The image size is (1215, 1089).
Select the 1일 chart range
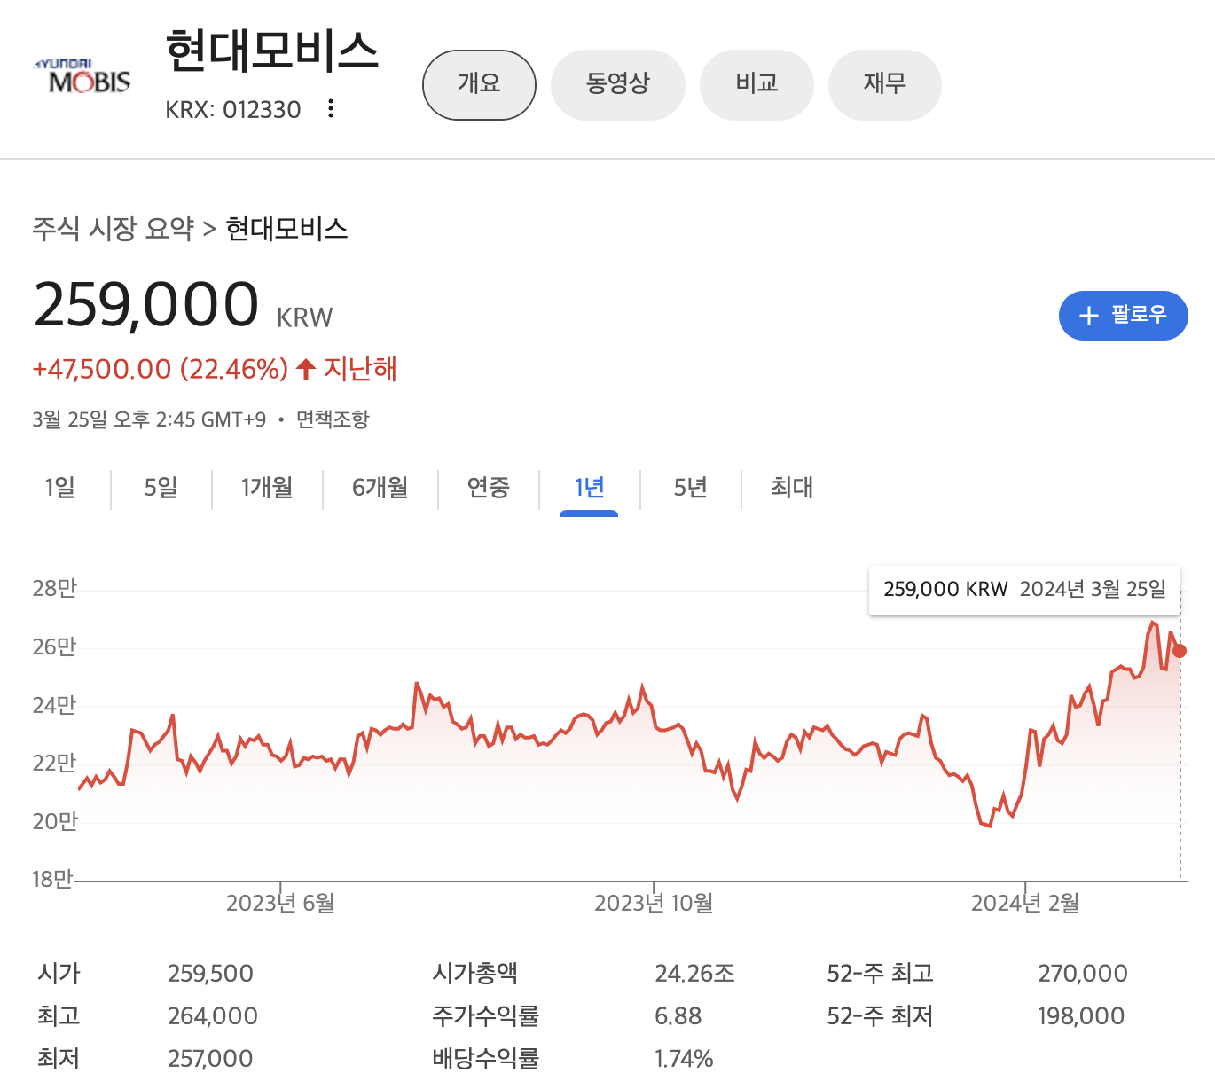60,487
